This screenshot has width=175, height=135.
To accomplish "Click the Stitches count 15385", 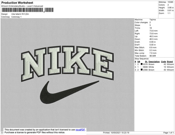I will pyautogui.click(x=170, y=2).
